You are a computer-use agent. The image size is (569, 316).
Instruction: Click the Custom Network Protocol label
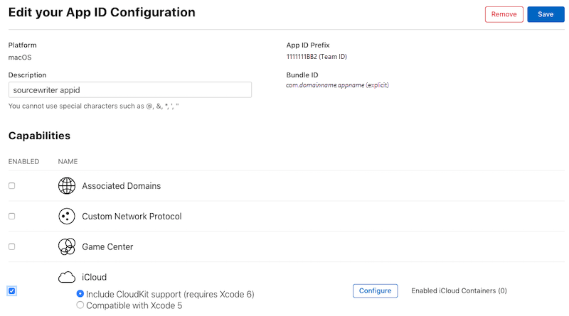click(x=132, y=217)
